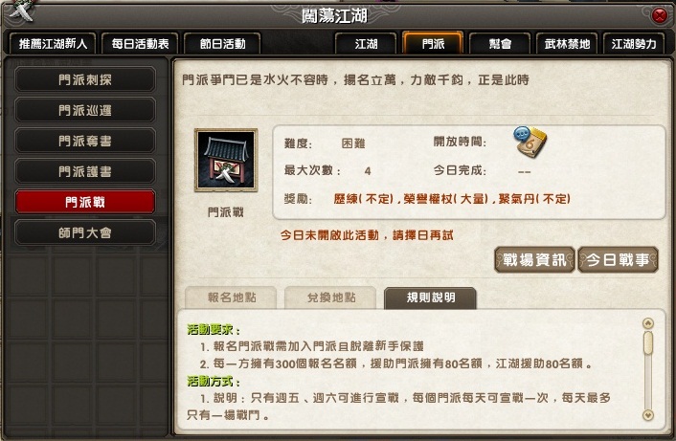Show the 報名地點 sub-tab
Viewport: 676px width, 441px height.
pyautogui.click(x=231, y=298)
